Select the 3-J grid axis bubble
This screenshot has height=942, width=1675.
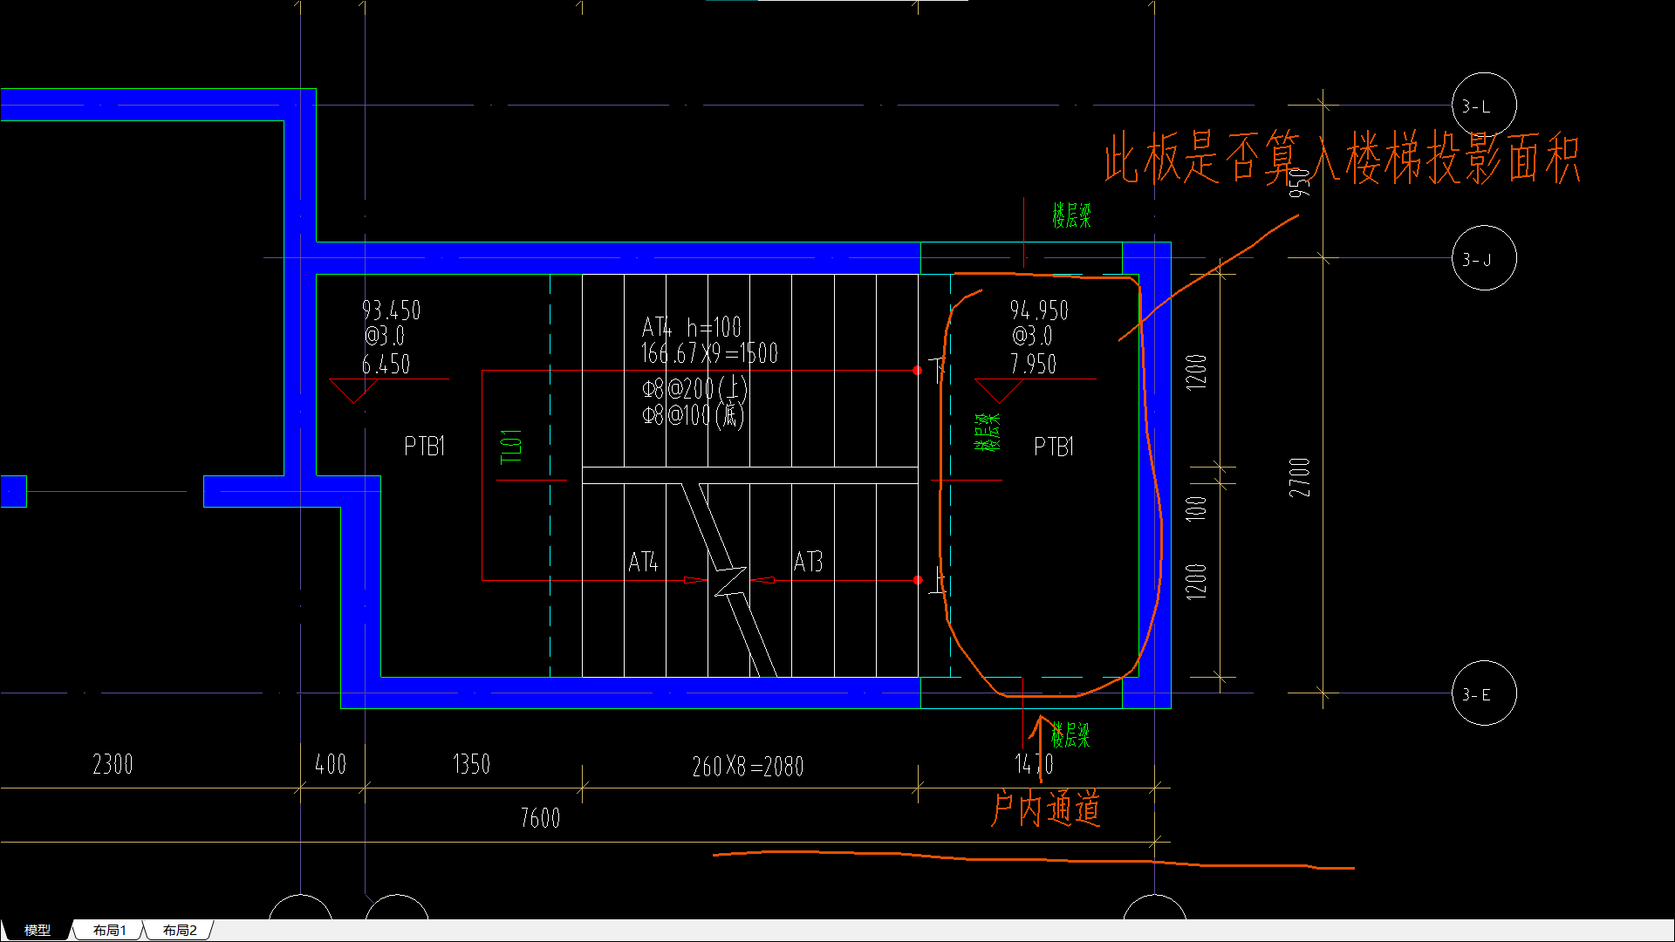click(1483, 258)
